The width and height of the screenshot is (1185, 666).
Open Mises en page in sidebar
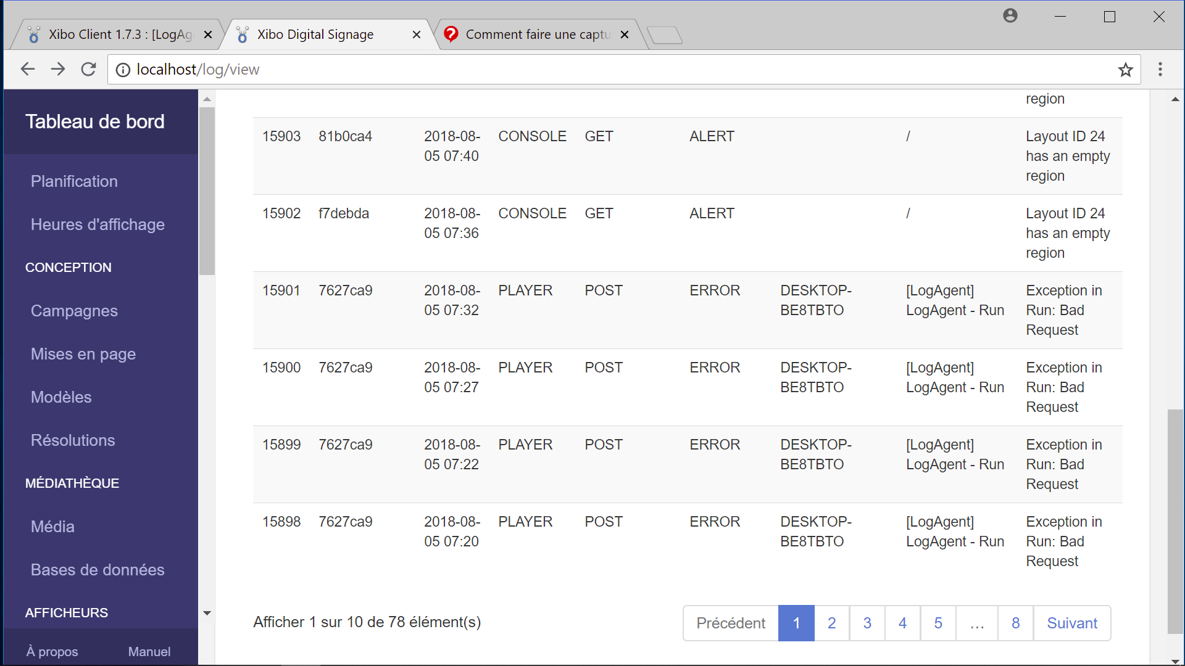tap(83, 354)
